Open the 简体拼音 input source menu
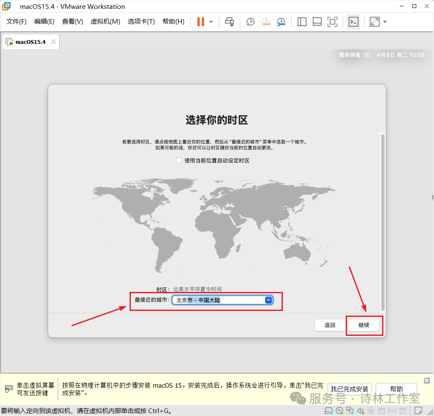This screenshot has width=434, height=416. (350, 55)
